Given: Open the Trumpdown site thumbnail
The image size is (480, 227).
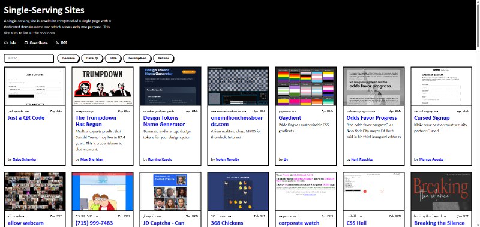Looking at the screenshot, I should click(103, 86).
